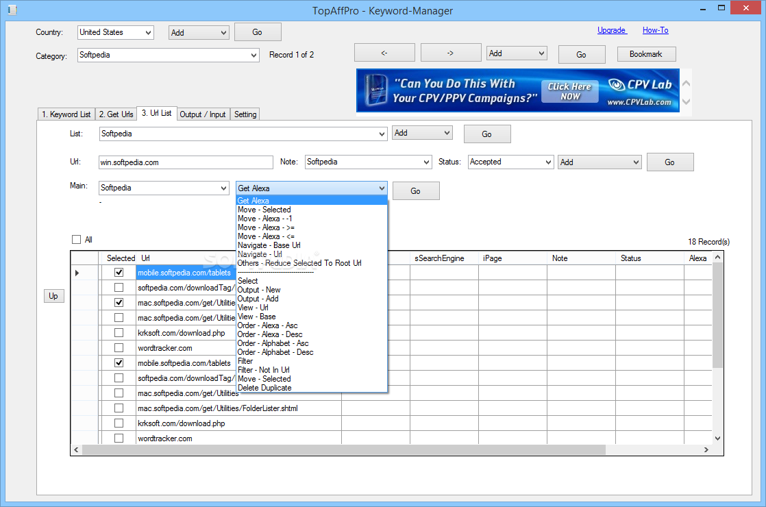Open the Note dropdown
This screenshot has width=766, height=507.
tap(426, 162)
